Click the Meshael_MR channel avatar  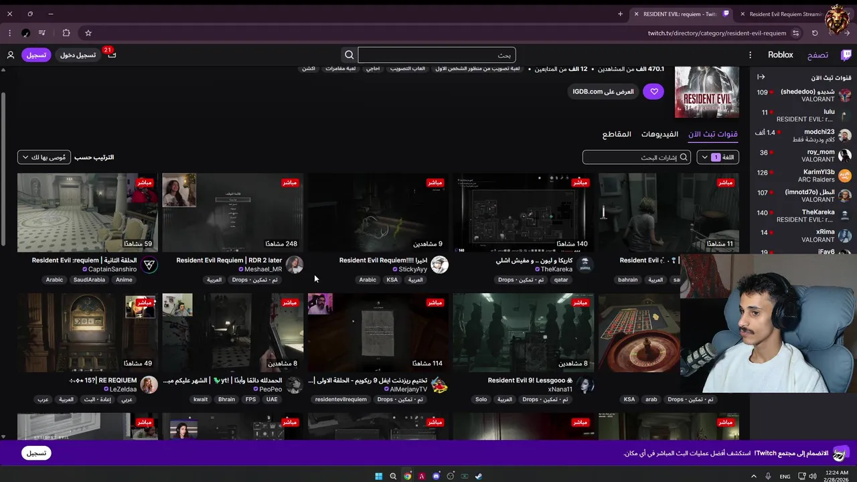295,264
